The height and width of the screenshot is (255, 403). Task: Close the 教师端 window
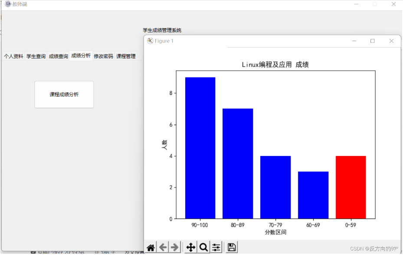[393, 4]
